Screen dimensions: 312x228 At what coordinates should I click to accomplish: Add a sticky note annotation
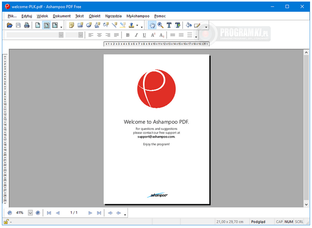point(72,25)
